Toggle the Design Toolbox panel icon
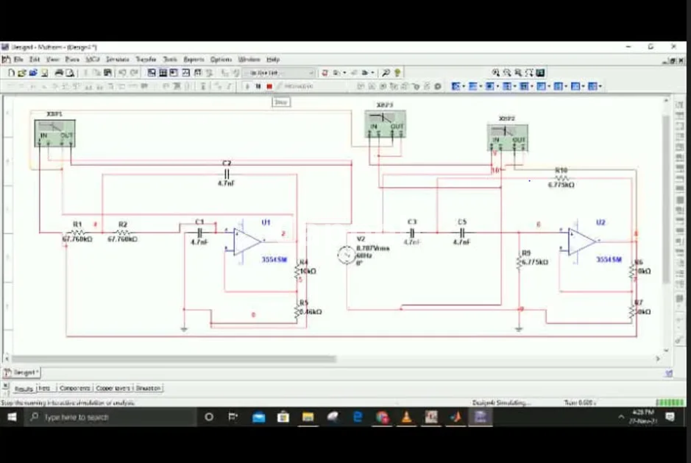 point(152,73)
